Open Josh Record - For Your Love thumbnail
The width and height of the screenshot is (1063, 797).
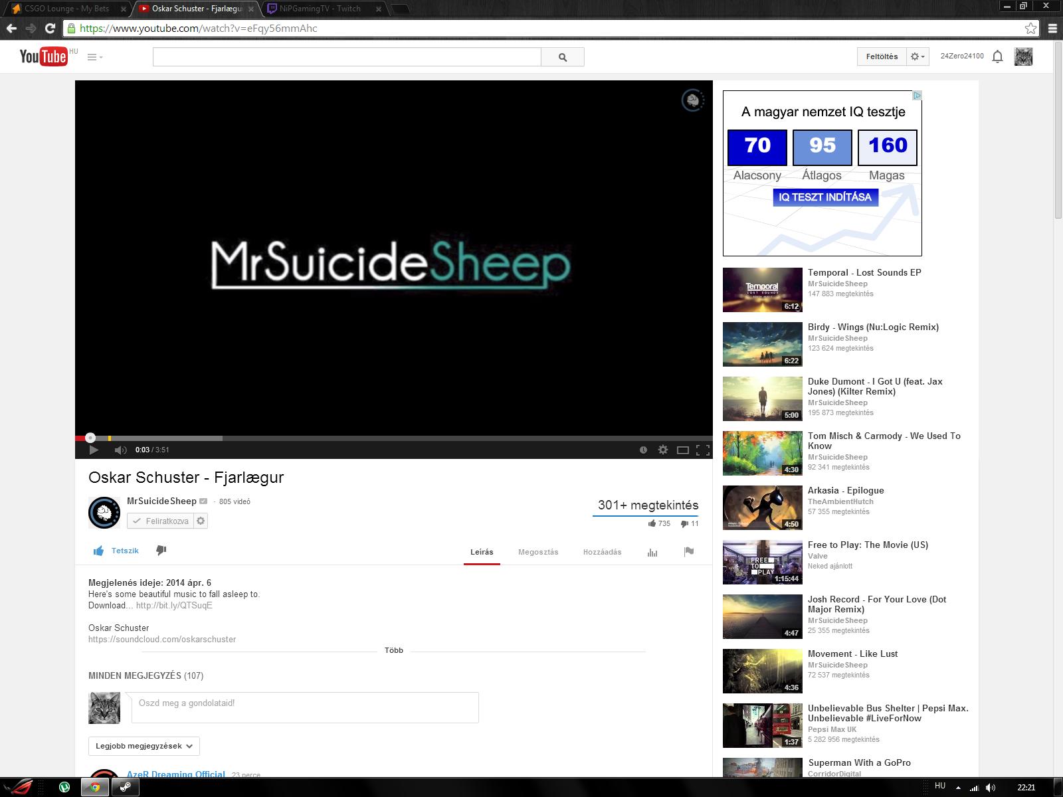click(x=762, y=616)
